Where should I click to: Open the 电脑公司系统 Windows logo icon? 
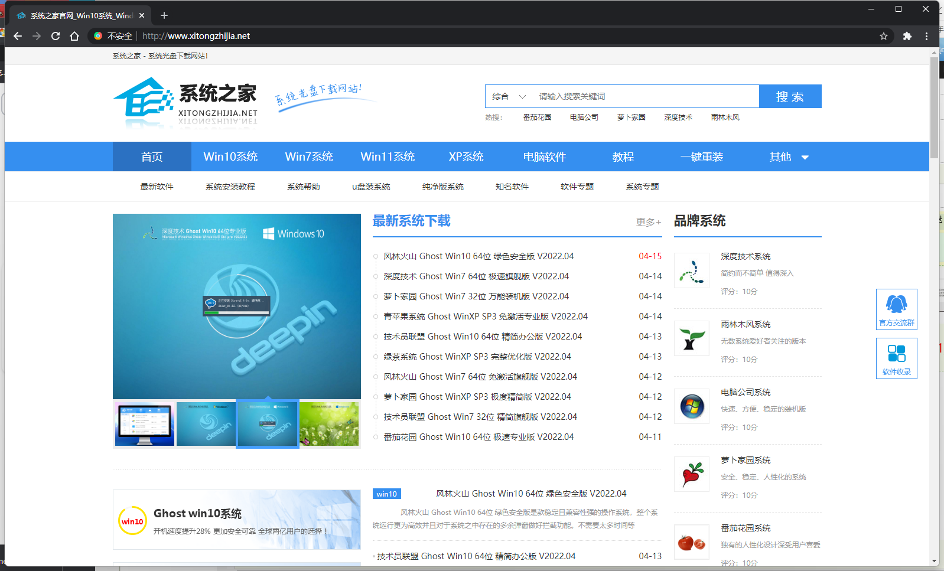coord(692,406)
